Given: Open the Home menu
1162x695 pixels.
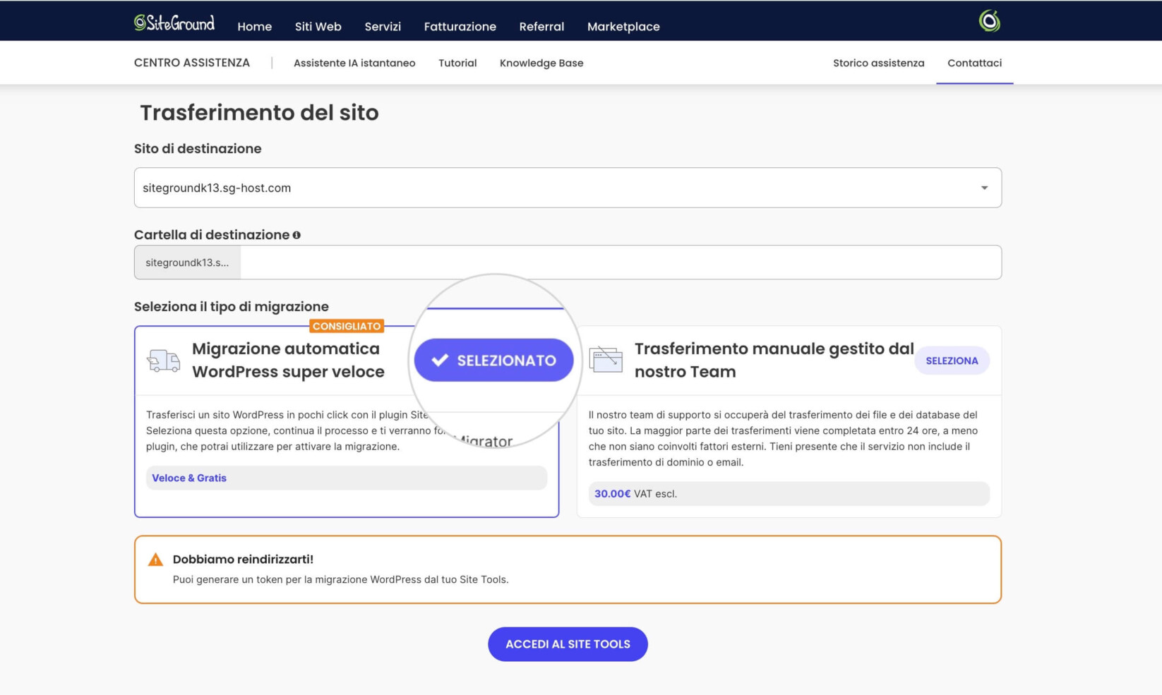Looking at the screenshot, I should pyautogui.click(x=255, y=26).
